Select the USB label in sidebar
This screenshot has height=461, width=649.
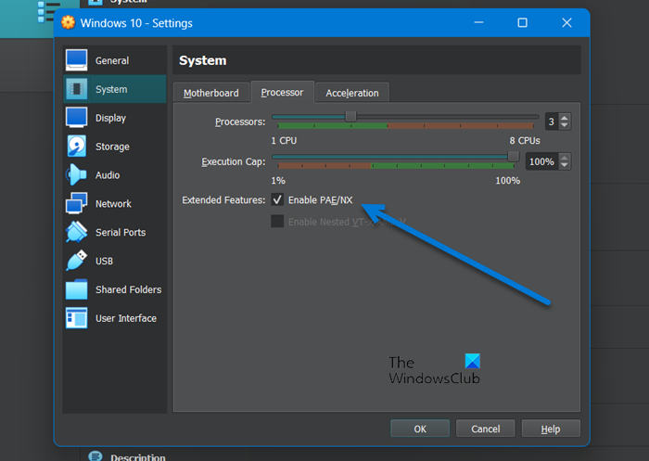(104, 261)
